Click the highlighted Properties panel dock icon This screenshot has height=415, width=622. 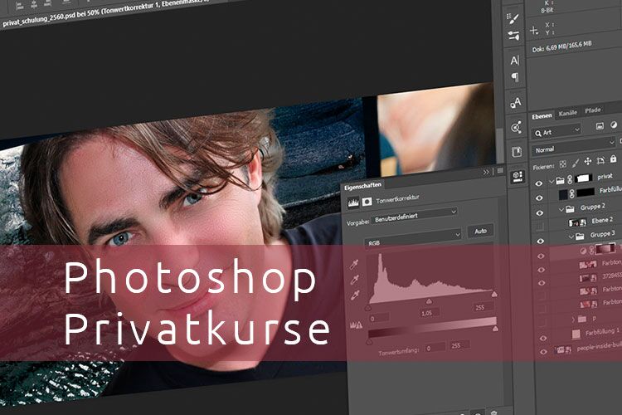click(x=518, y=176)
